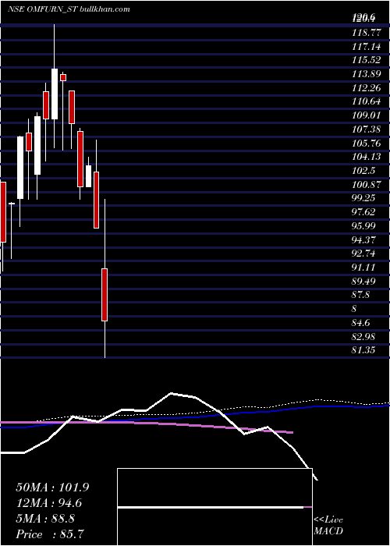
Task: Click the <<Live MACD label
Action: 328,526
